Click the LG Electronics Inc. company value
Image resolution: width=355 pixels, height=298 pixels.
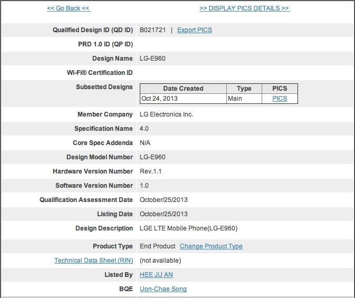pyautogui.click(x=166, y=114)
